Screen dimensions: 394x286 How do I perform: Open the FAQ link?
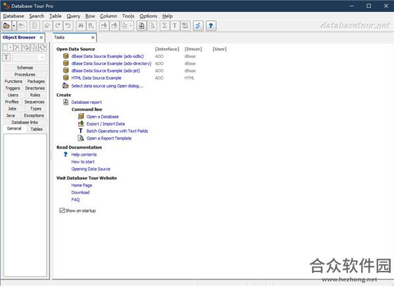coord(76,200)
